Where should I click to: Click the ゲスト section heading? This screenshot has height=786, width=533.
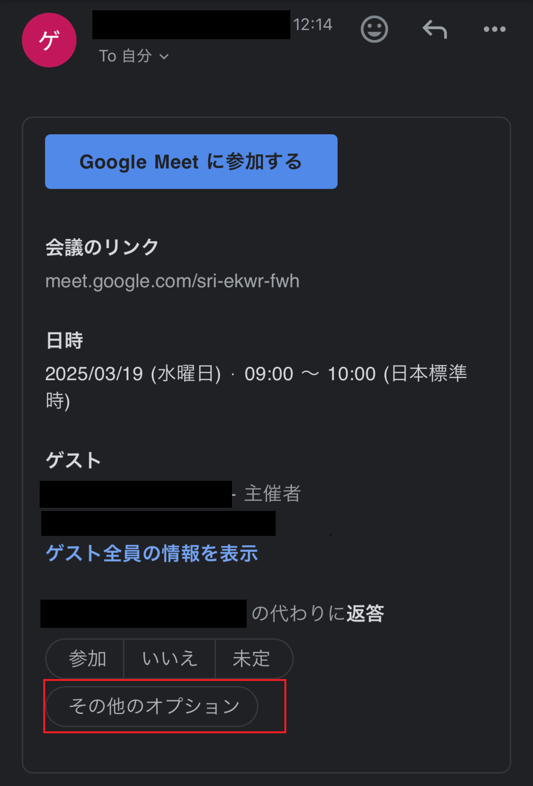[x=73, y=460]
